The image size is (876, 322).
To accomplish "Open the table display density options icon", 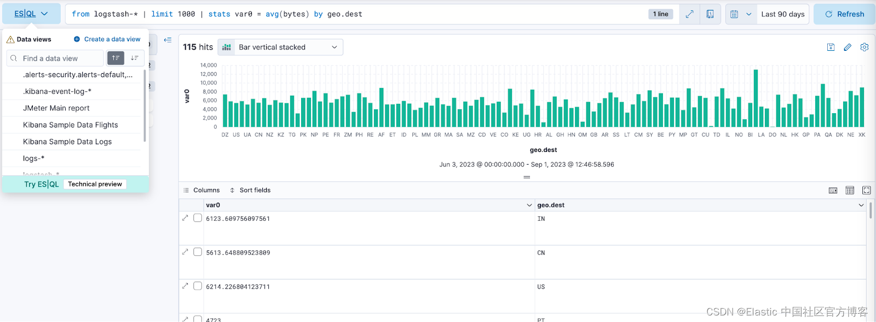I will [x=850, y=190].
